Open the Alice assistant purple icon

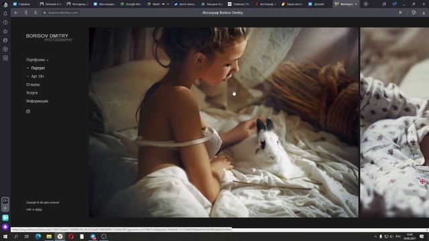5,227
